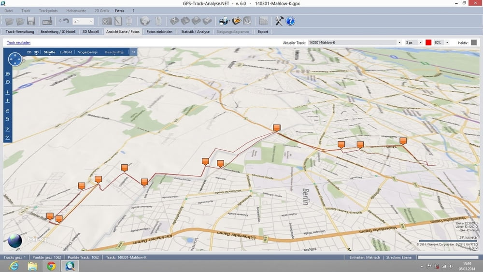Open Internet Explorer from the taskbar
The image size is (483, 272).
click(x=14, y=266)
